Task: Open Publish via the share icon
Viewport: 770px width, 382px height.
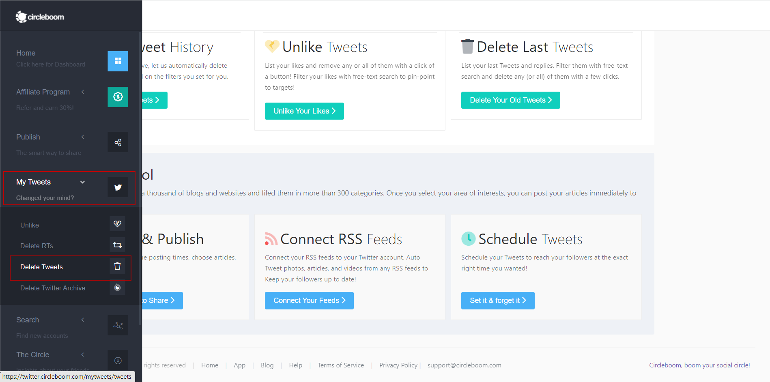Action: point(118,142)
